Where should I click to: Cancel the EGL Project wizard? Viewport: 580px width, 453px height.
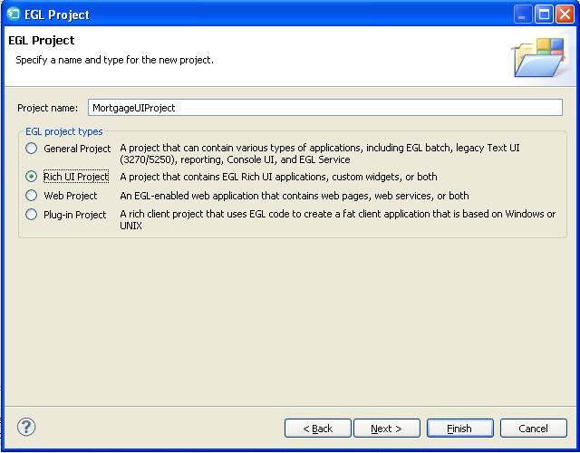coord(533,429)
